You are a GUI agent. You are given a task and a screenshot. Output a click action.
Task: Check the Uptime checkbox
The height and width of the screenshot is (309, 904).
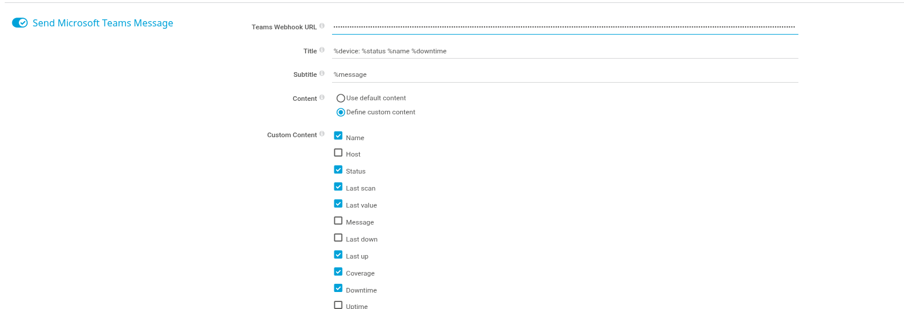pos(338,305)
